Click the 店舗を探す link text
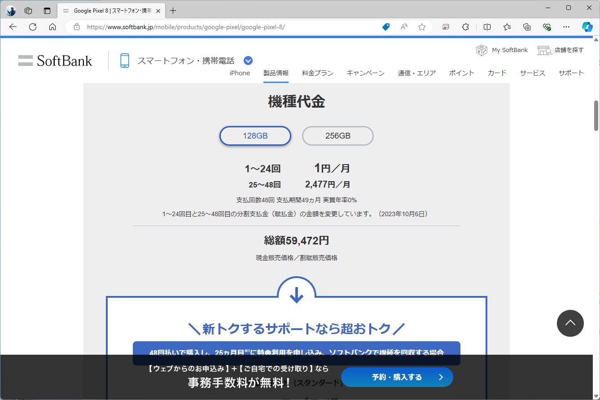 [569, 50]
